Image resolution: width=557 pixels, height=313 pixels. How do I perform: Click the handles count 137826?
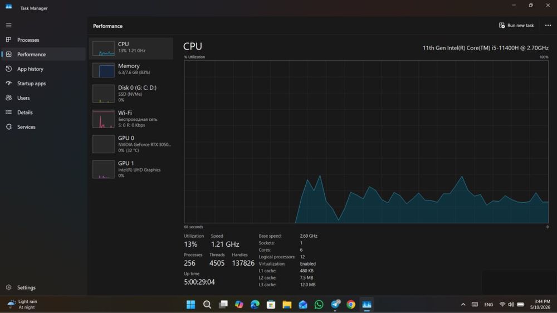(x=243, y=263)
